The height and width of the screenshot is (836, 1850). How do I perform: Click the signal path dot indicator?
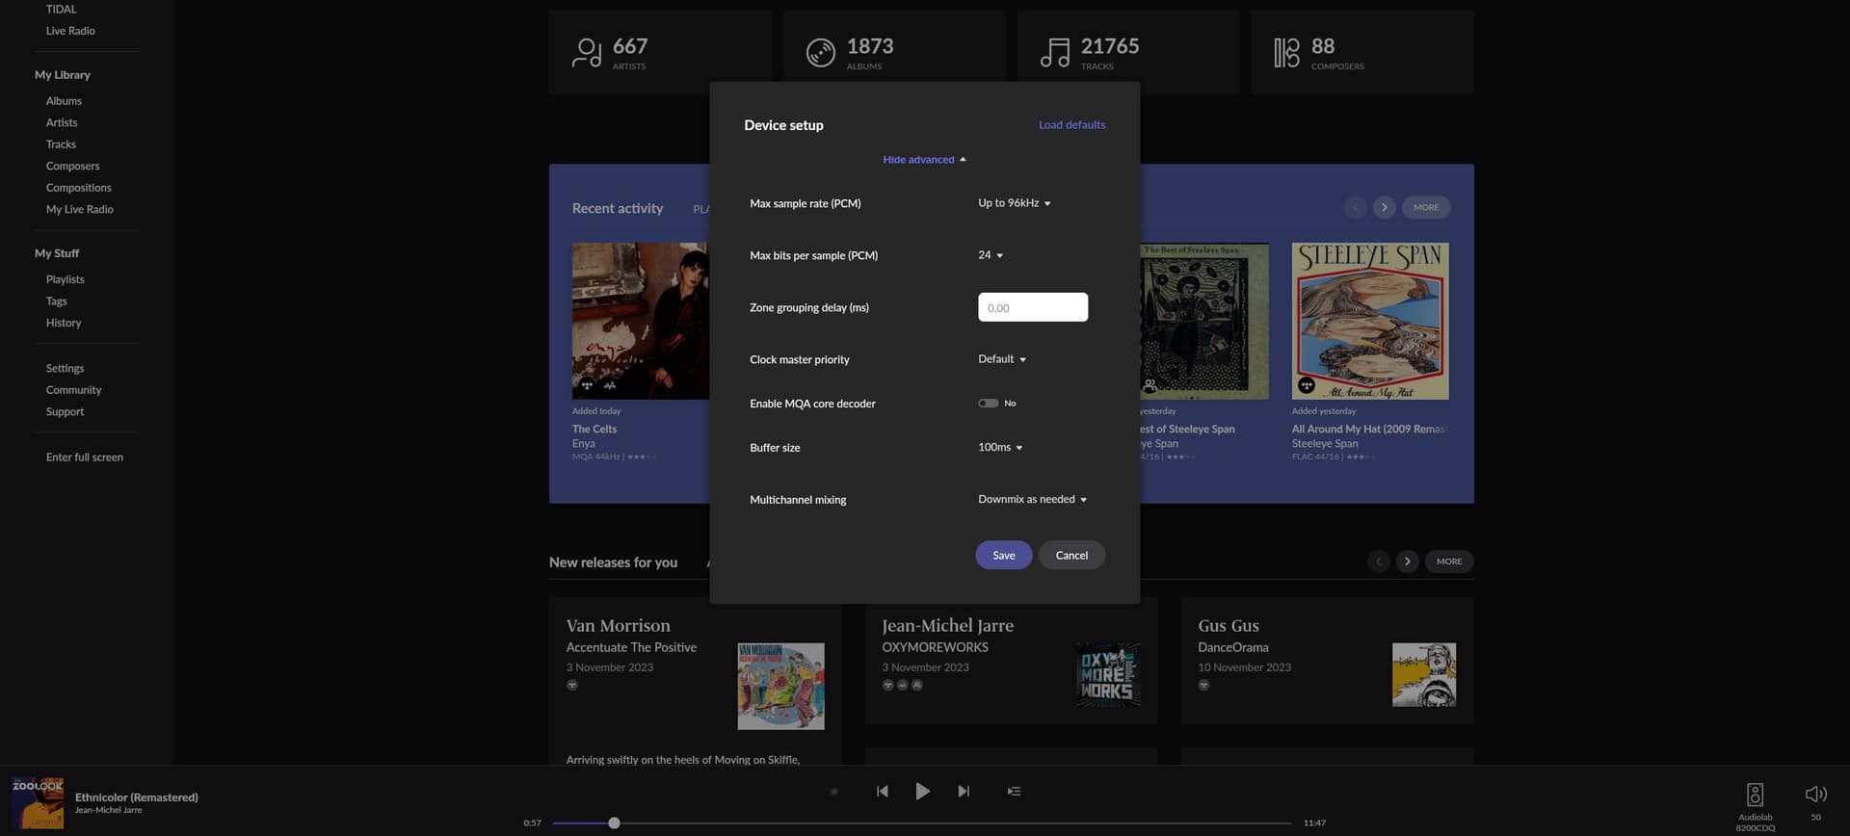833,792
